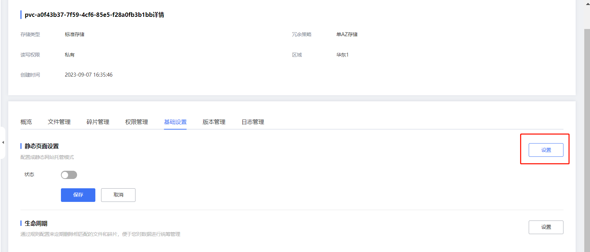The width and height of the screenshot is (590, 252).
Task: Select the 权限管理 tab
Action: [137, 122]
